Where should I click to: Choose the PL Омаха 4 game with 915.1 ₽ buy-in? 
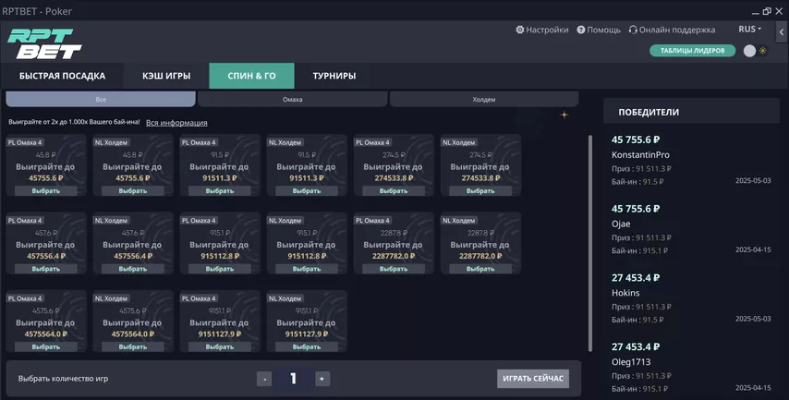(220, 269)
